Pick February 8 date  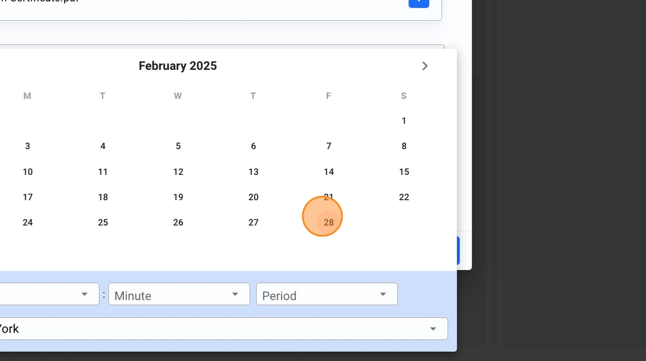[x=404, y=146]
